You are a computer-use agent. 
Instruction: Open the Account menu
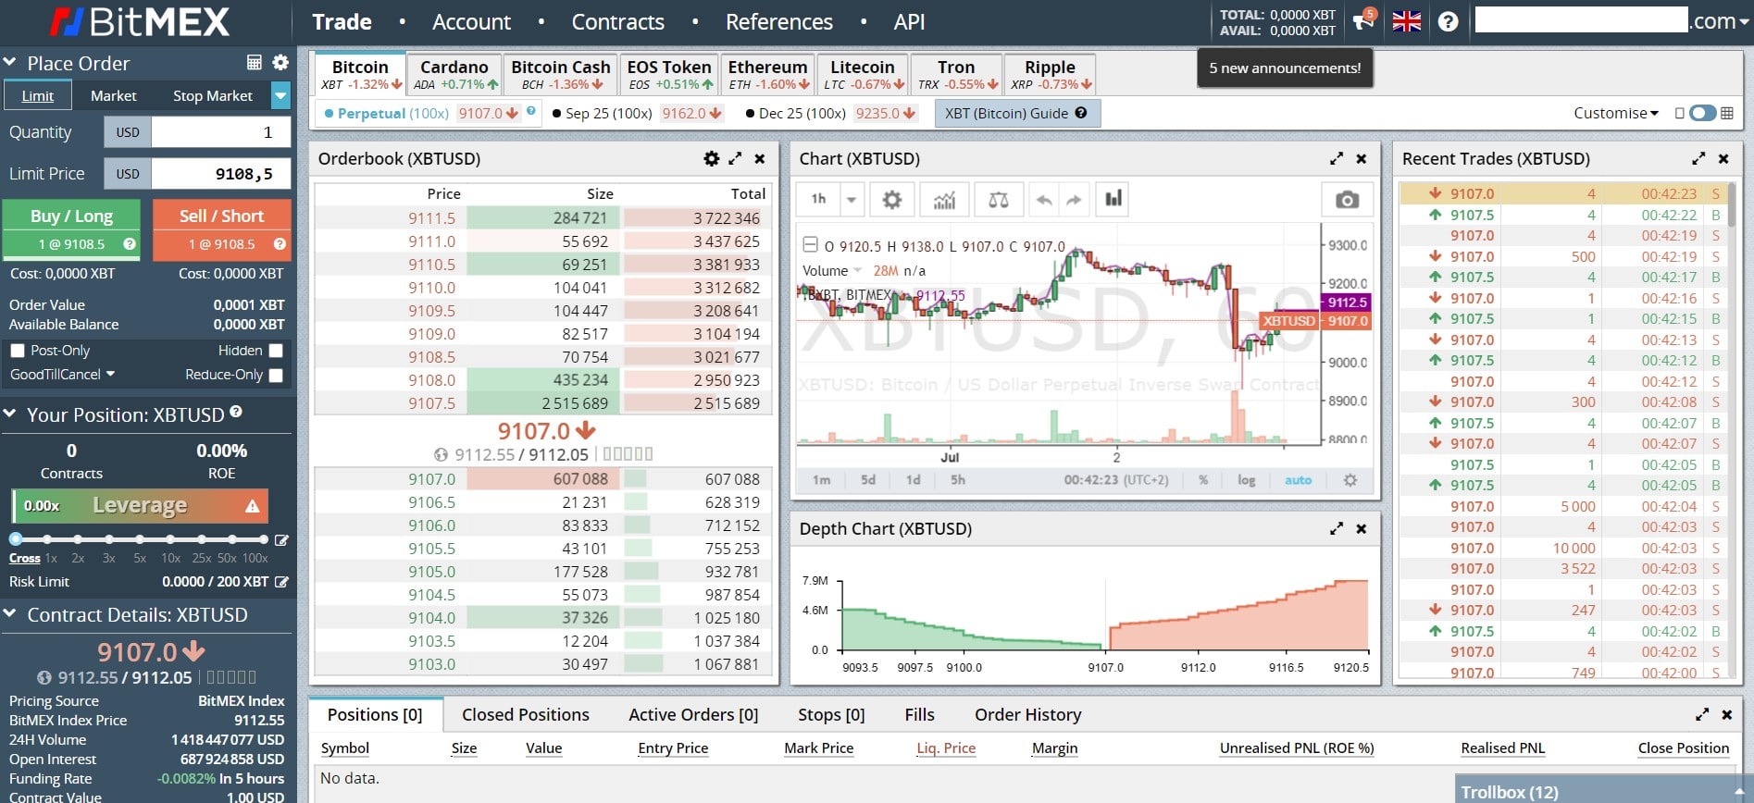click(471, 21)
